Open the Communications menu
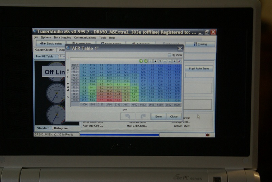Screen dimensions: 272x182 (x=85, y=38)
